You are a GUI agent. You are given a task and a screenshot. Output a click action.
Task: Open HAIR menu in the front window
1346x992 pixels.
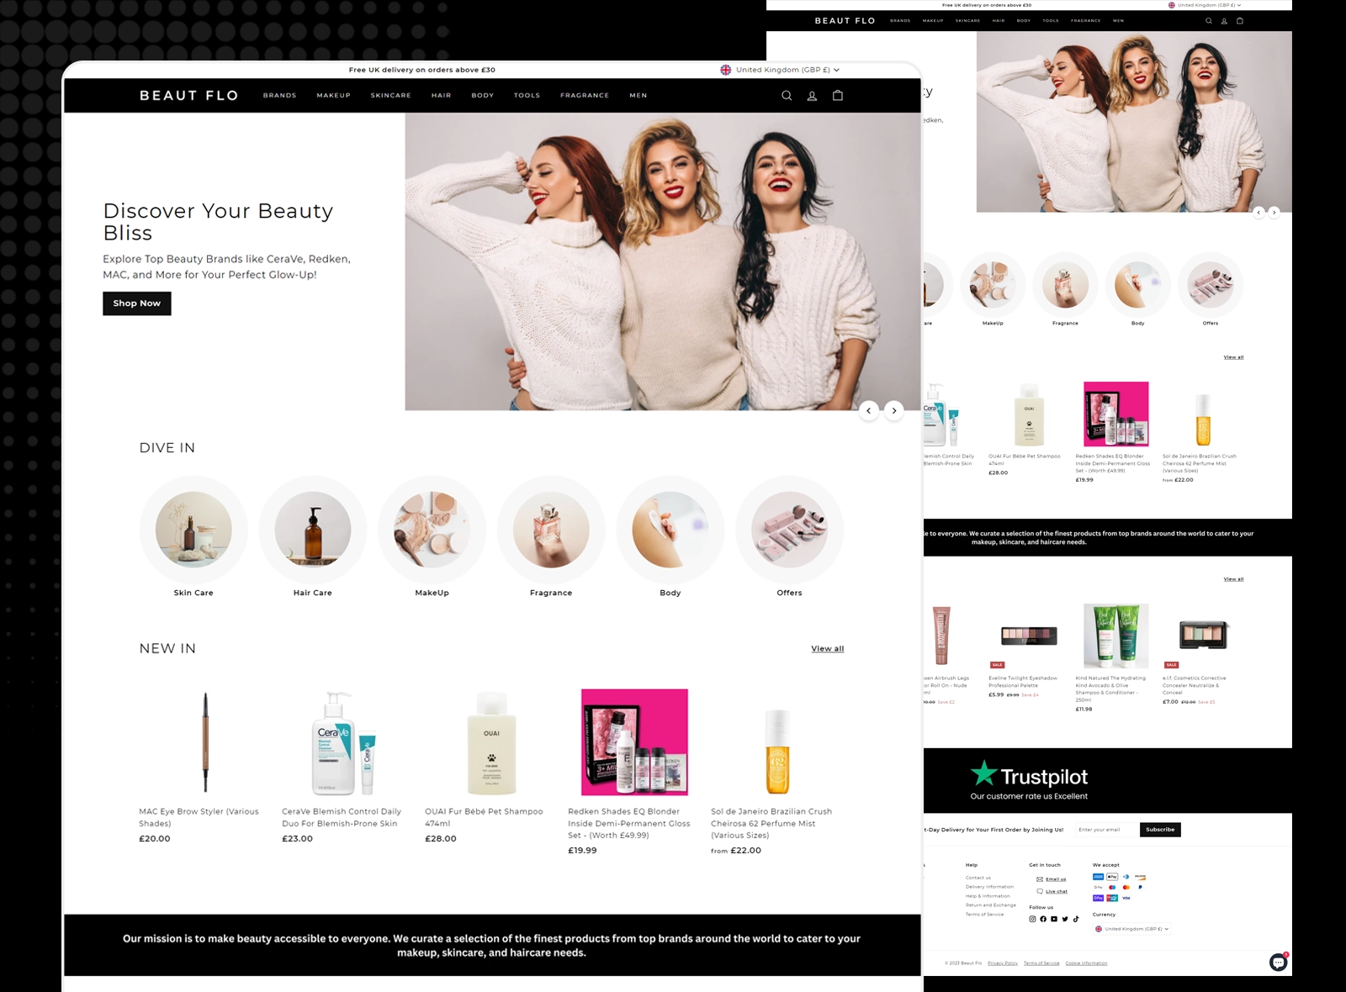(x=442, y=96)
